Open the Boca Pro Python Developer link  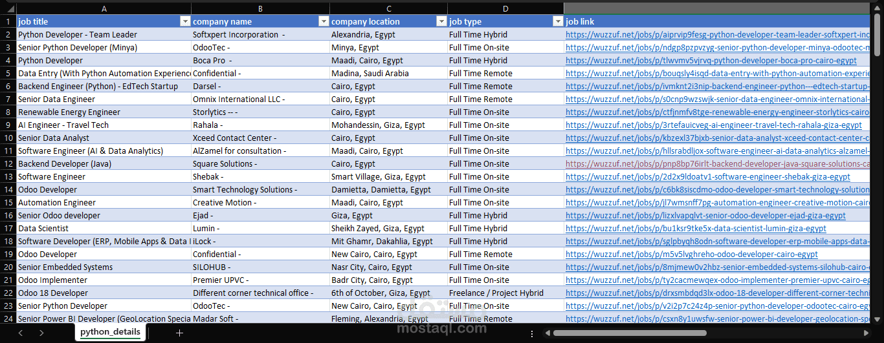pos(711,60)
